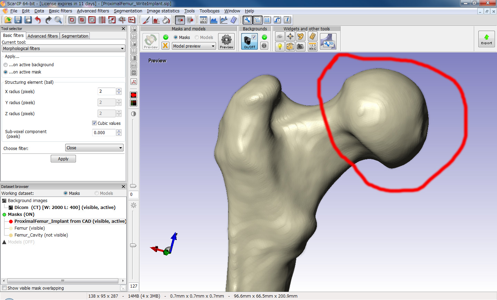Select the paint bucket flood fill icon
The image size is (497, 300).
(x=166, y=20)
